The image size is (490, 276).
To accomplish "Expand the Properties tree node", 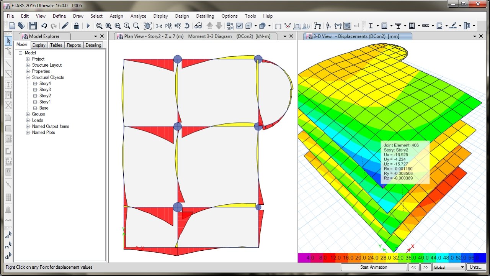I will point(28,71).
